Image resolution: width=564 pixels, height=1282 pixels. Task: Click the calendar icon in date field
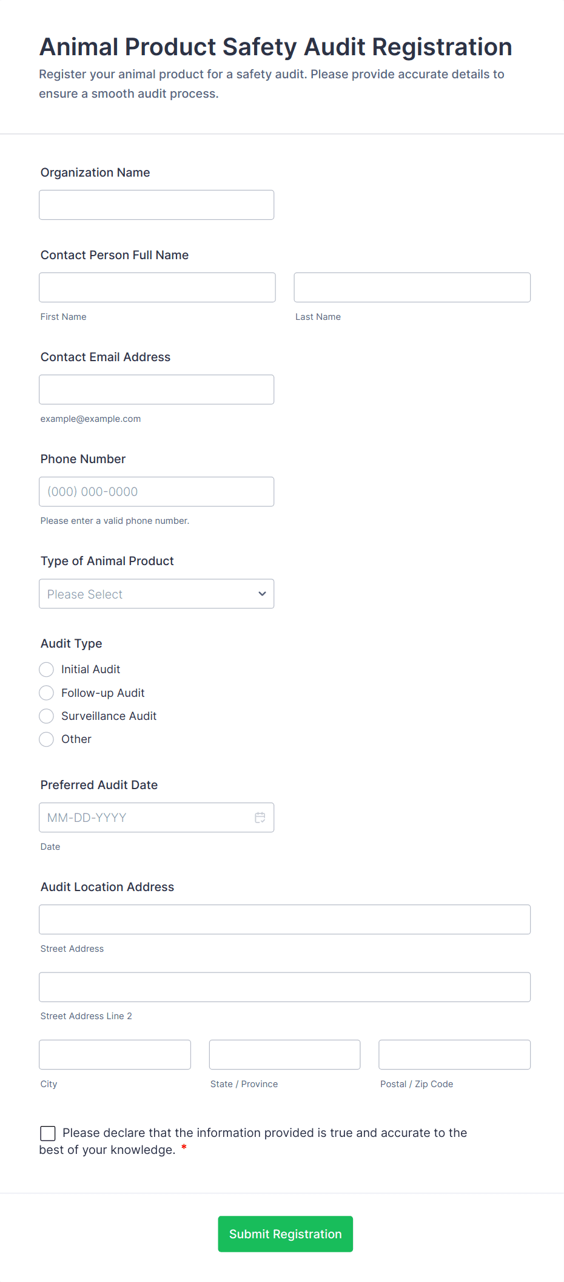coord(260,818)
